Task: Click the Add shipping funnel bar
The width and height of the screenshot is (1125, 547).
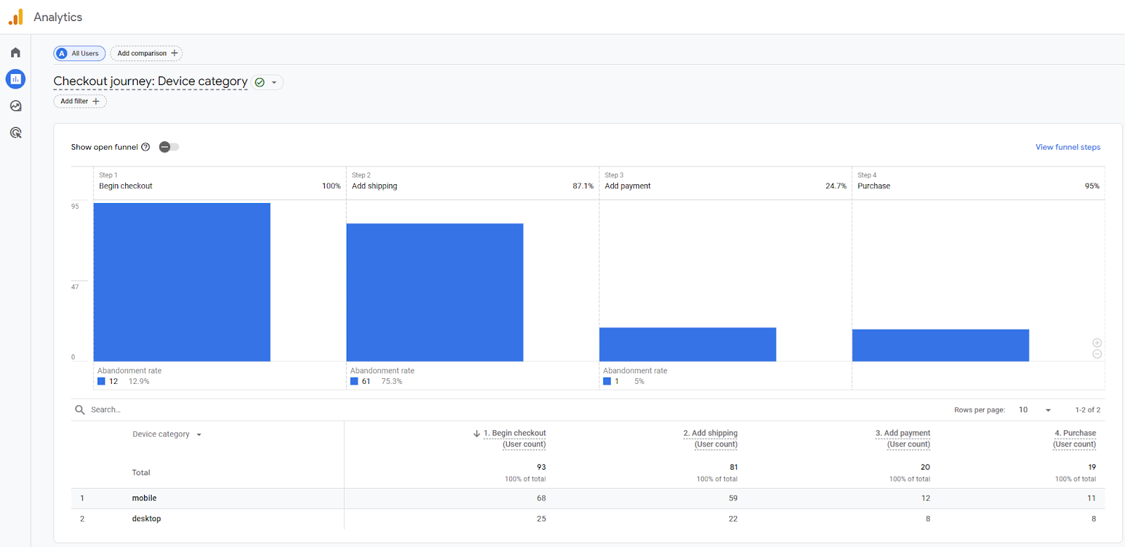Action: [x=435, y=292]
